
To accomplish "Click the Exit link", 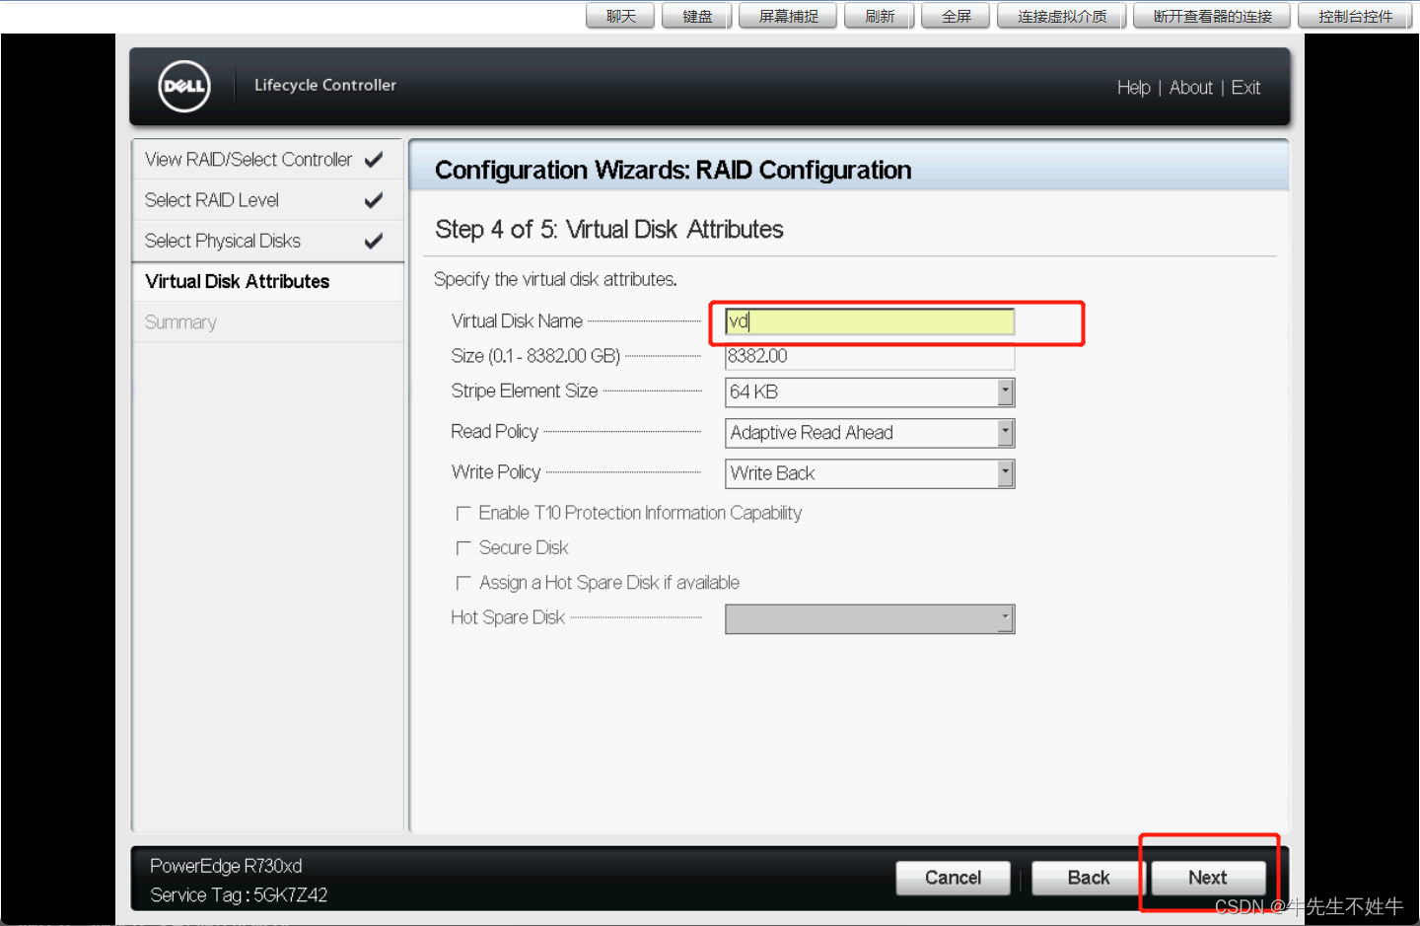I will (1245, 88).
